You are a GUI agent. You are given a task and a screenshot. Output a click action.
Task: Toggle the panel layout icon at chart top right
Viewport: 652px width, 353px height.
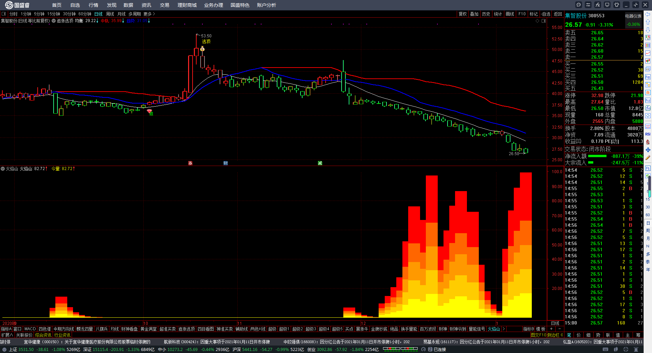[x=544, y=21]
